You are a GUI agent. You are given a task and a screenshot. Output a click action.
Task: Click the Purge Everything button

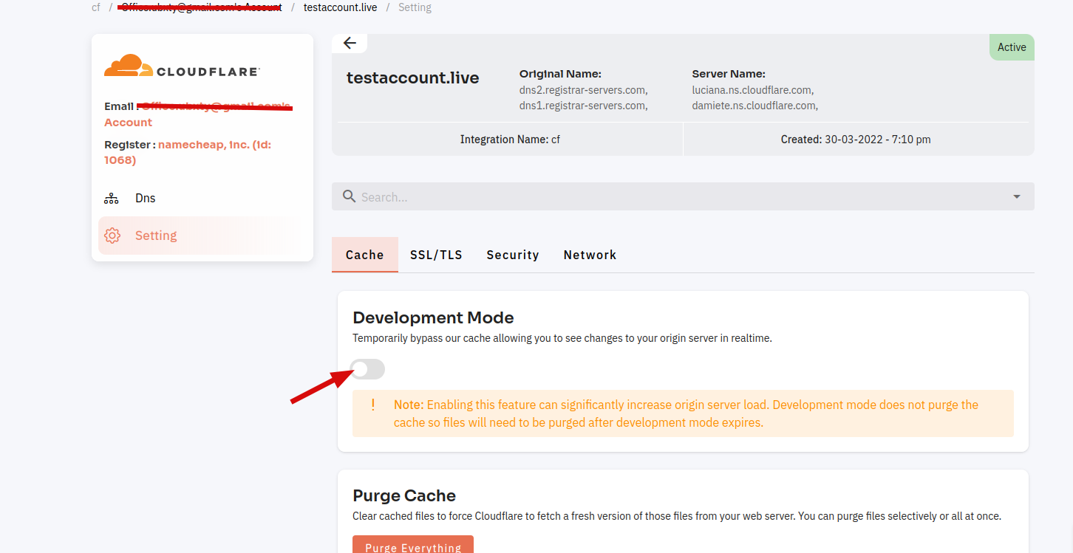coord(413,545)
